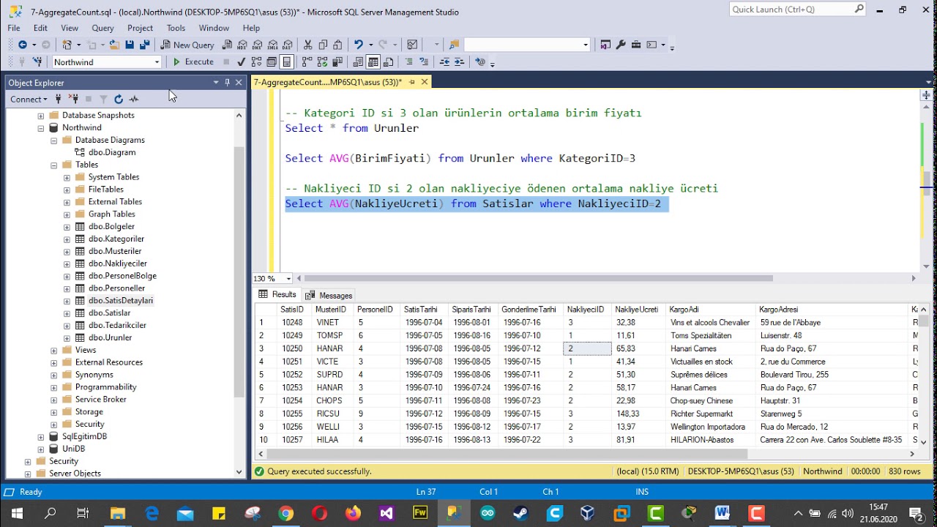
Task: Click Connect Object Explorer plug icon
Action: (58, 99)
